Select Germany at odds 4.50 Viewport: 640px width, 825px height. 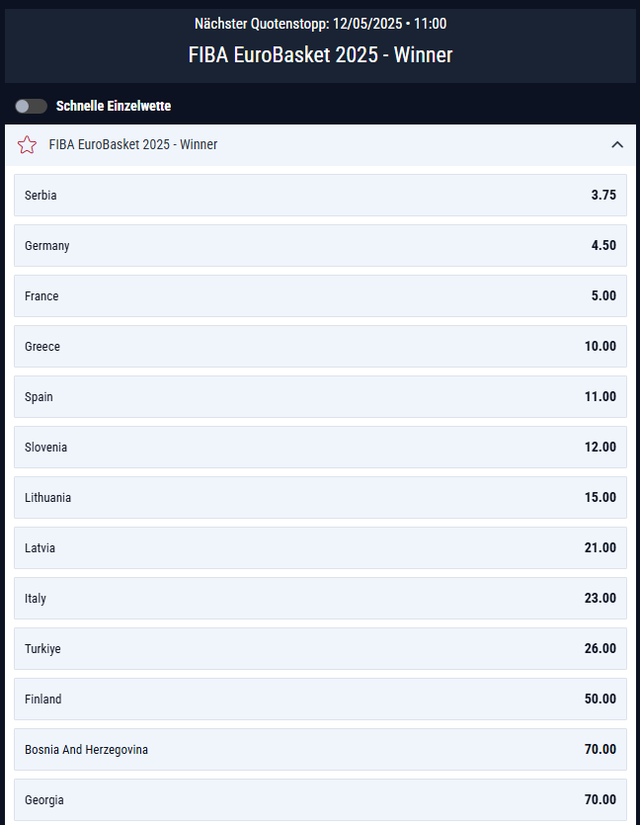[x=320, y=246]
